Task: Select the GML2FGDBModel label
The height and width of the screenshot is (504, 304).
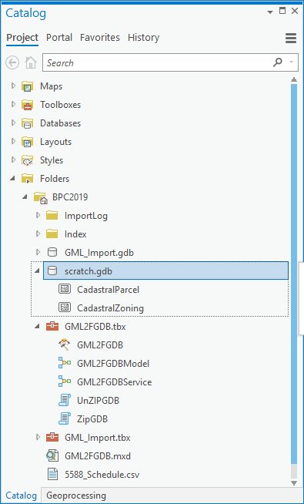Action: pos(113,364)
